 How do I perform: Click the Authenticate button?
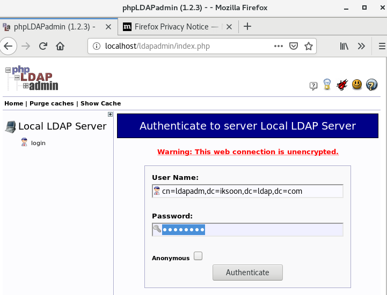point(247,273)
